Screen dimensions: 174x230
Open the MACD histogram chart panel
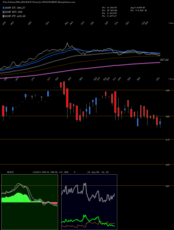(30, 202)
